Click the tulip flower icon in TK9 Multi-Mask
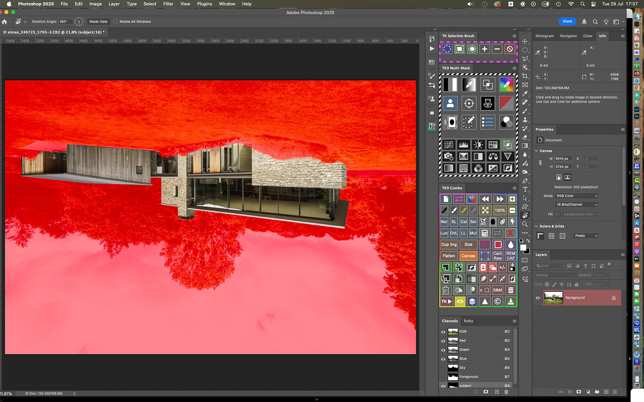644x402 pixels. [x=488, y=103]
